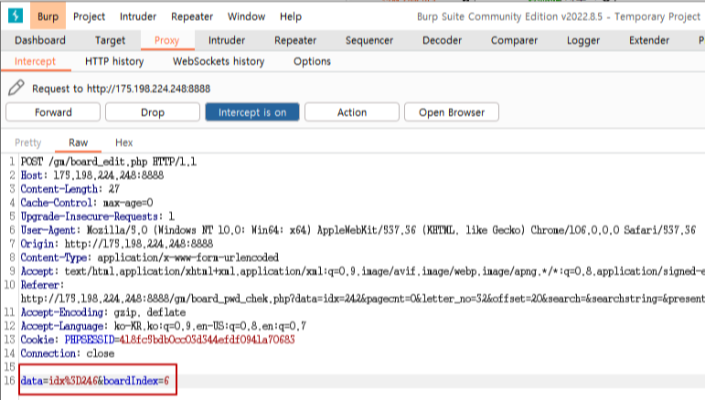Click the Origin header line
The height and width of the screenshot is (400, 705).
click(117, 244)
